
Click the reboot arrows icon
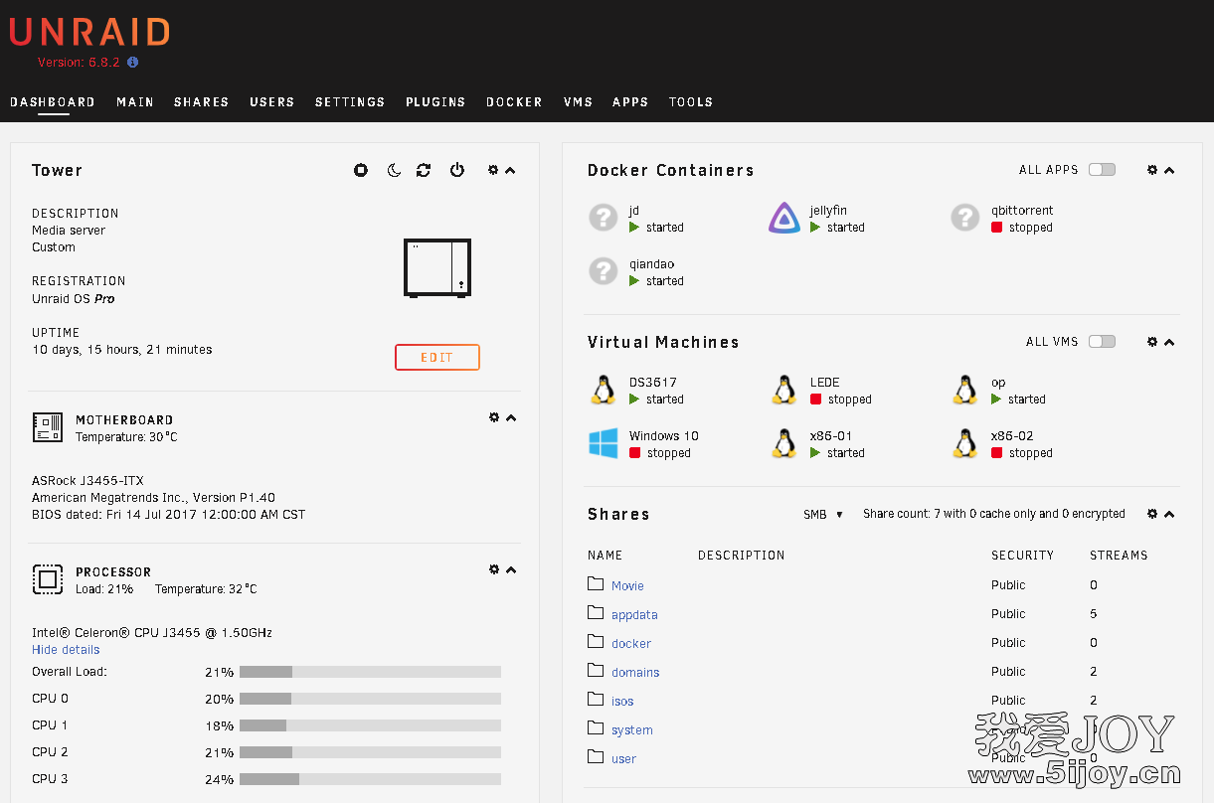coord(424,170)
